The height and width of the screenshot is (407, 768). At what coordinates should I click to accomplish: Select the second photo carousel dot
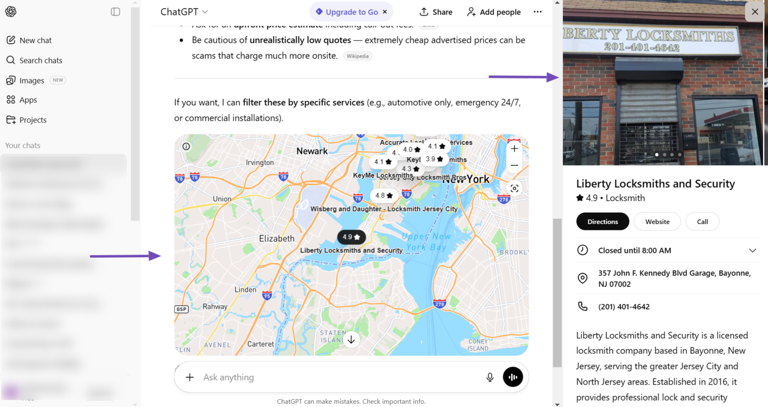click(664, 155)
